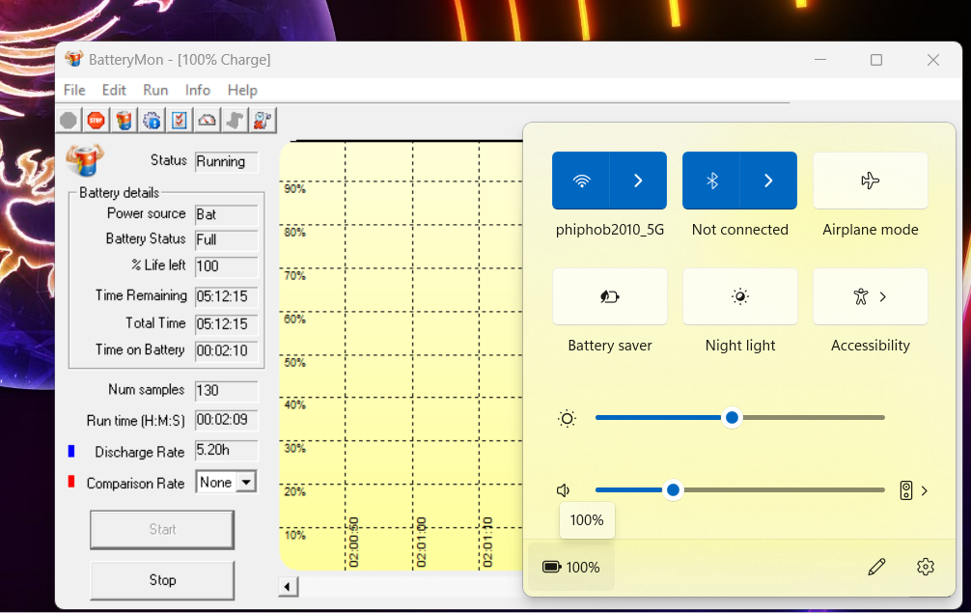Screen dimensions: 971x613
Task: Click the phiphob2010_5G network label
Action: click(x=609, y=230)
